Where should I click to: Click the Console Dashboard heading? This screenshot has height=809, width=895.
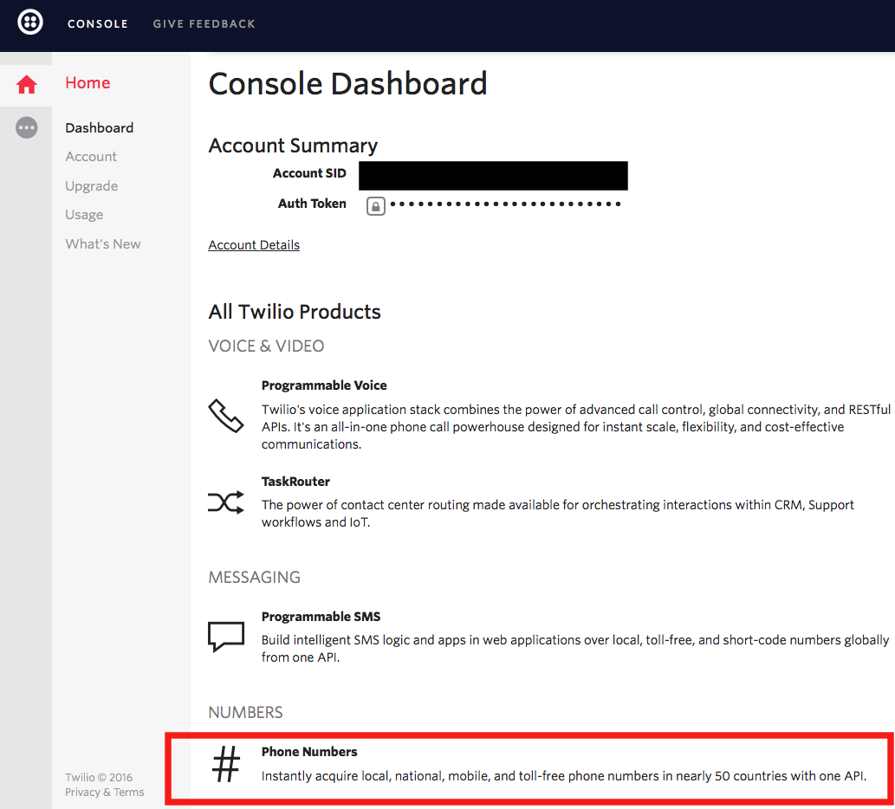(x=347, y=84)
